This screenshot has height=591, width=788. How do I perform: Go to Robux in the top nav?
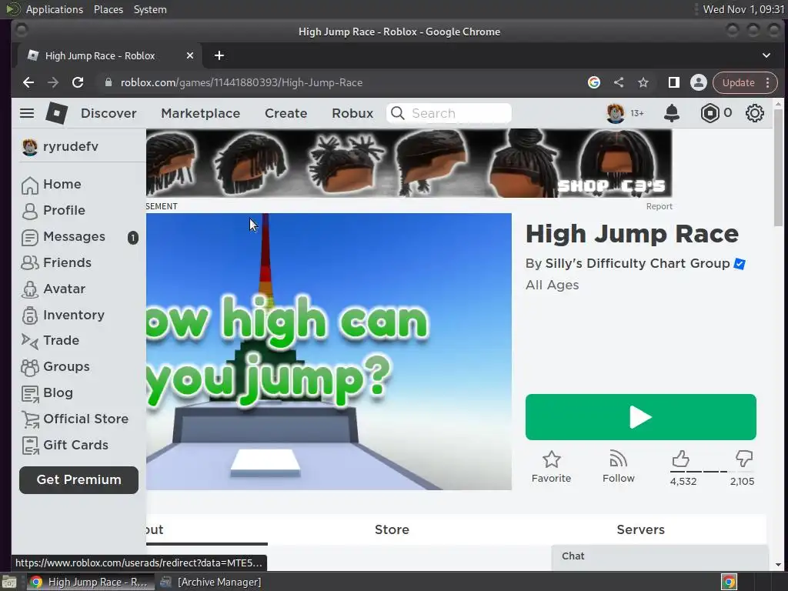tap(352, 113)
